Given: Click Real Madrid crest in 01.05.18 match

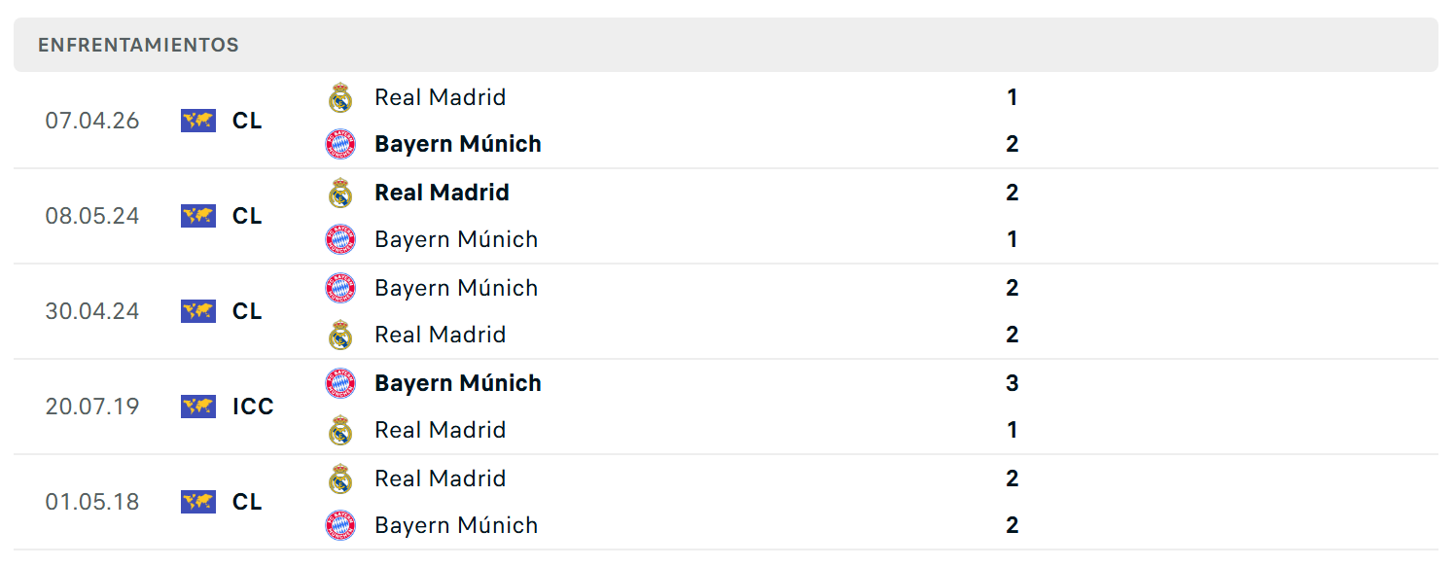Looking at the screenshot, I should point(340,478).
